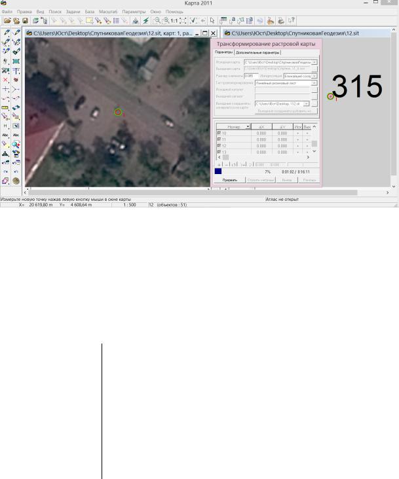Open the Файл menu

7,12
